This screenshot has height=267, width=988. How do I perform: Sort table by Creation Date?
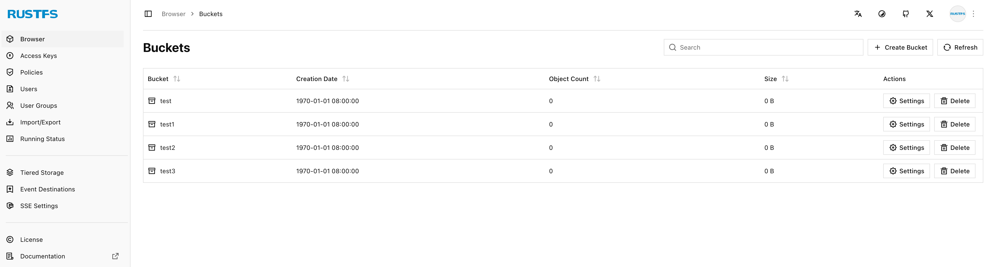[x=346, y=78]
